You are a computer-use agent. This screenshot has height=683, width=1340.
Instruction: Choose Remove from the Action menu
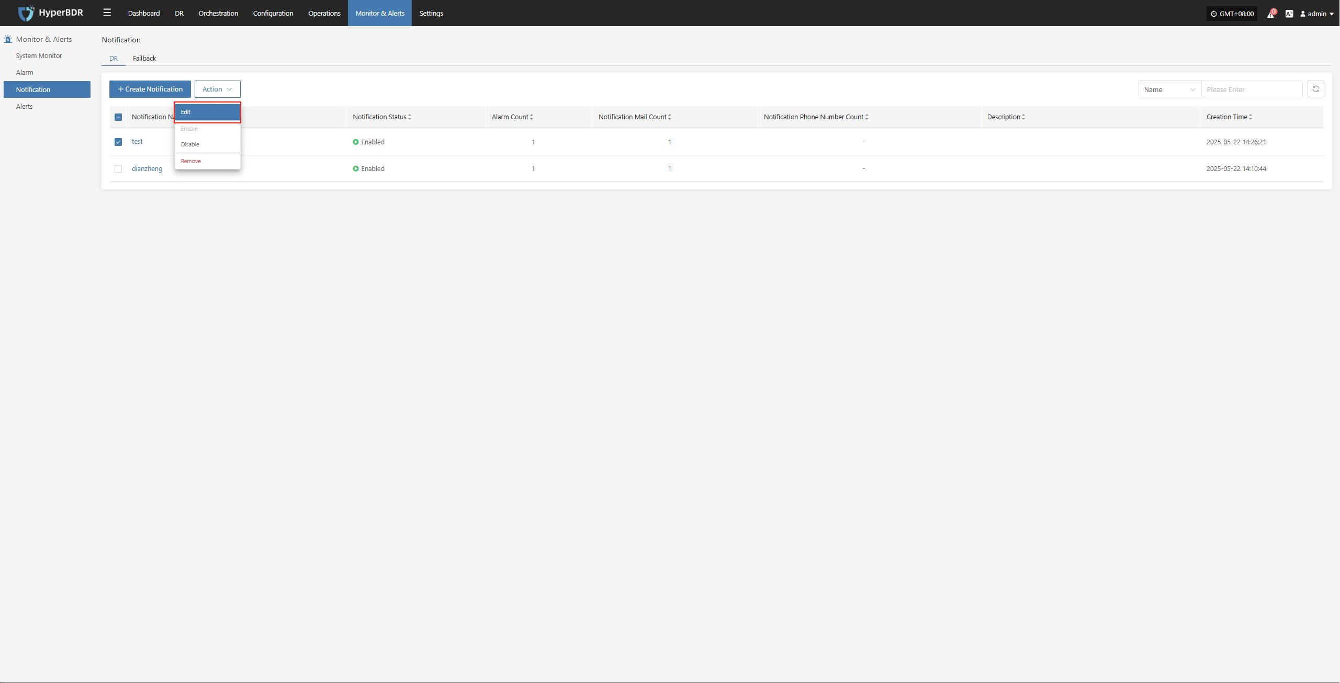tap(208, 161)
